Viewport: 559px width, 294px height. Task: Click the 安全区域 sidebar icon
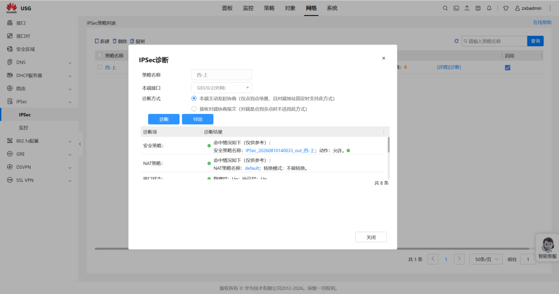10,49
